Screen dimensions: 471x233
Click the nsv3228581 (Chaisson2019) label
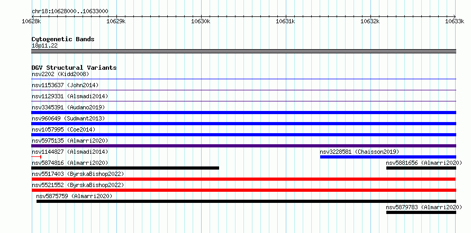point(359,152)
